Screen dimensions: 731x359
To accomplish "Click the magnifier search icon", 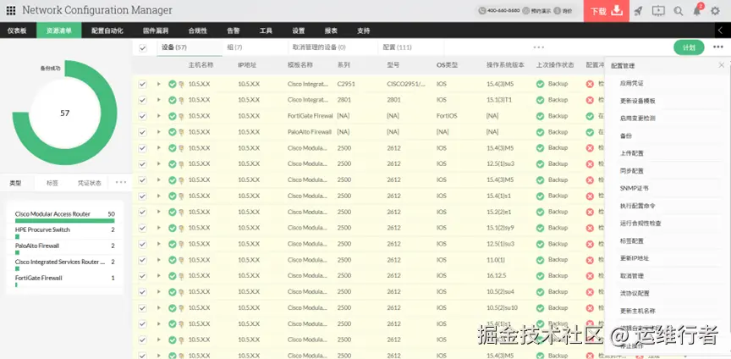I will coord(679,11).
